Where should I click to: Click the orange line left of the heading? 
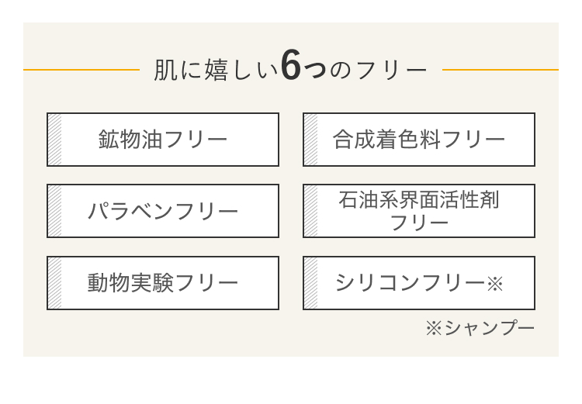(x=81, y=69)
